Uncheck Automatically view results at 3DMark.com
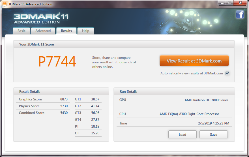This screenshot has width=249, height=157. 227,73
